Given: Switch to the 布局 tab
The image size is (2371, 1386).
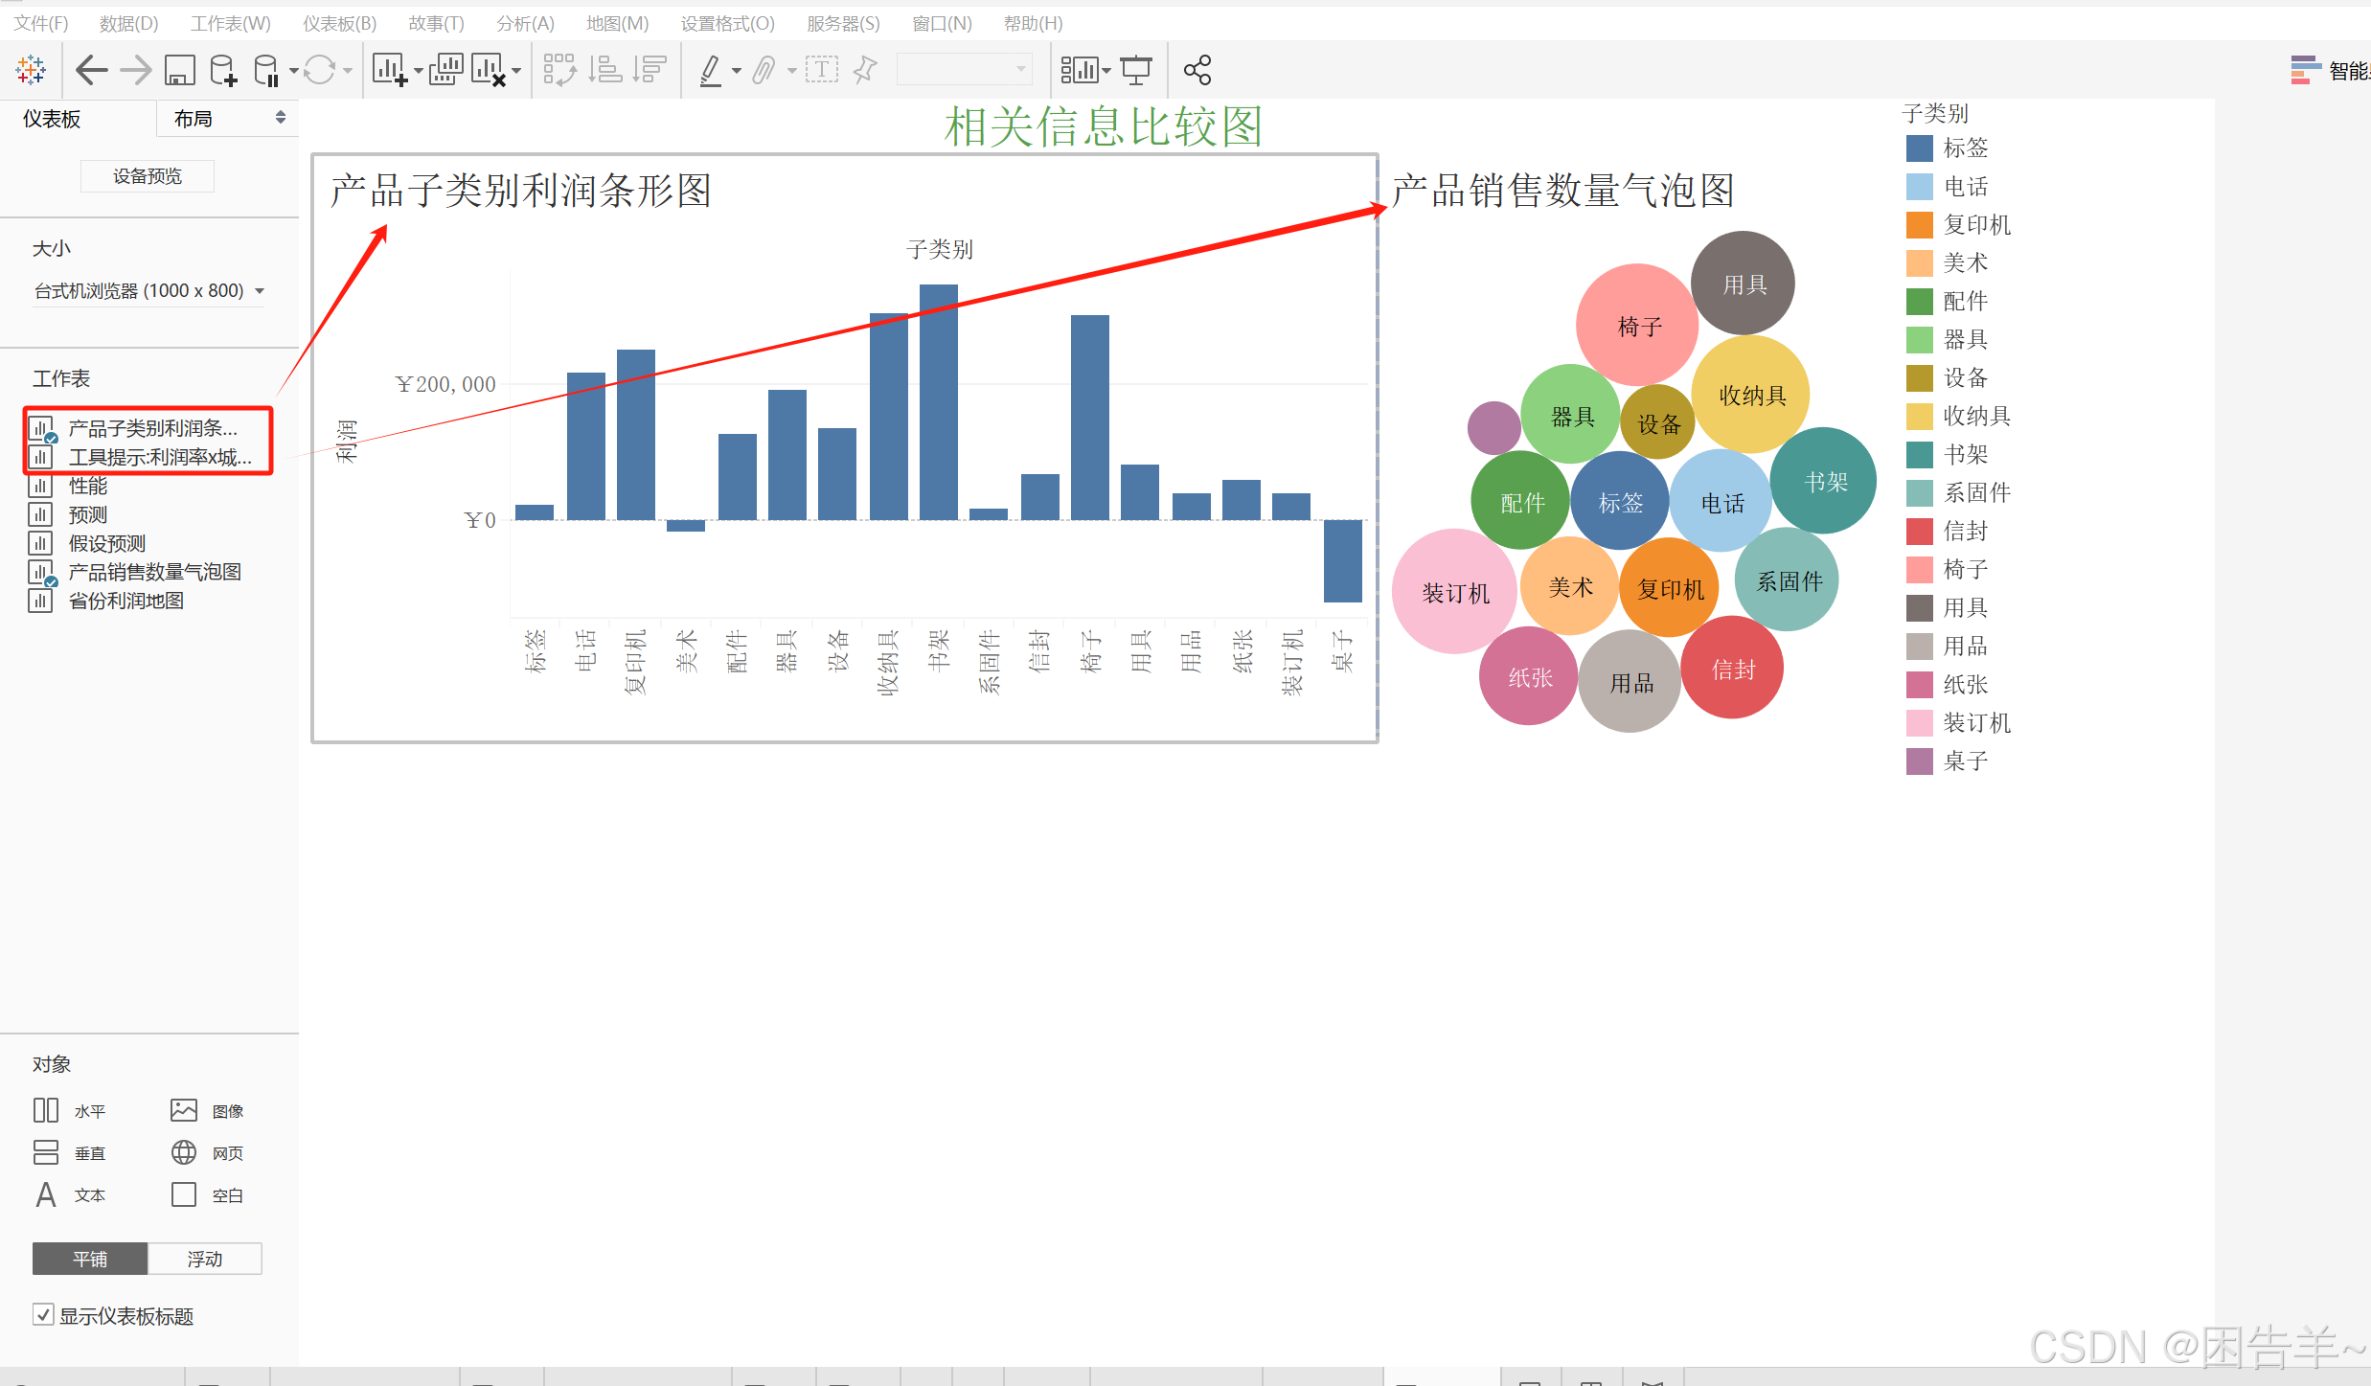Looking at the screenshot, I should [x=194, y=119].
